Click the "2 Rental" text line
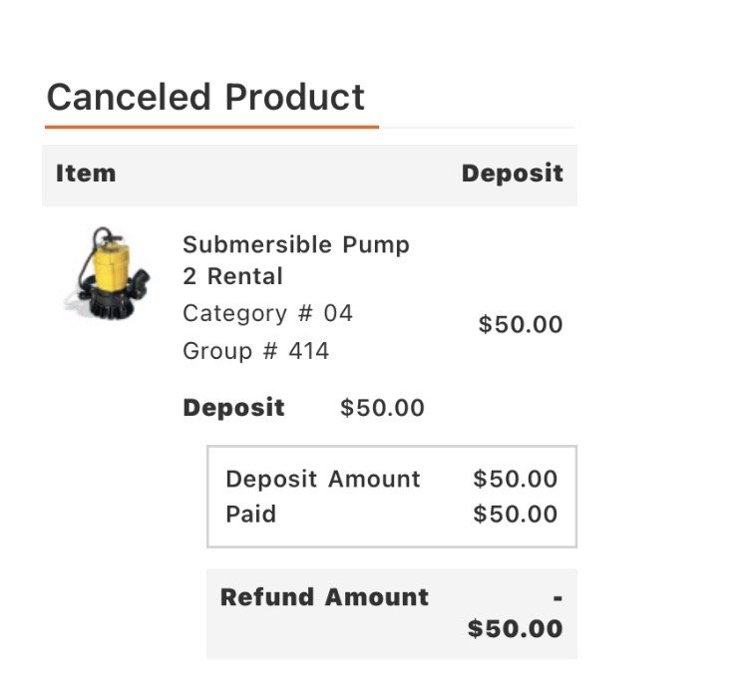742x696 pixels. pyautogui.click(x=232, y=276)
